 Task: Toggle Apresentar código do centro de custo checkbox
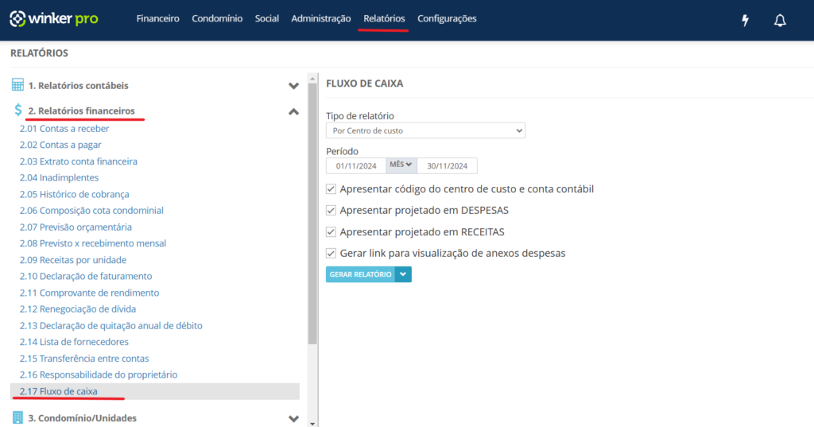pyautogui.click(x=331, y=189)
